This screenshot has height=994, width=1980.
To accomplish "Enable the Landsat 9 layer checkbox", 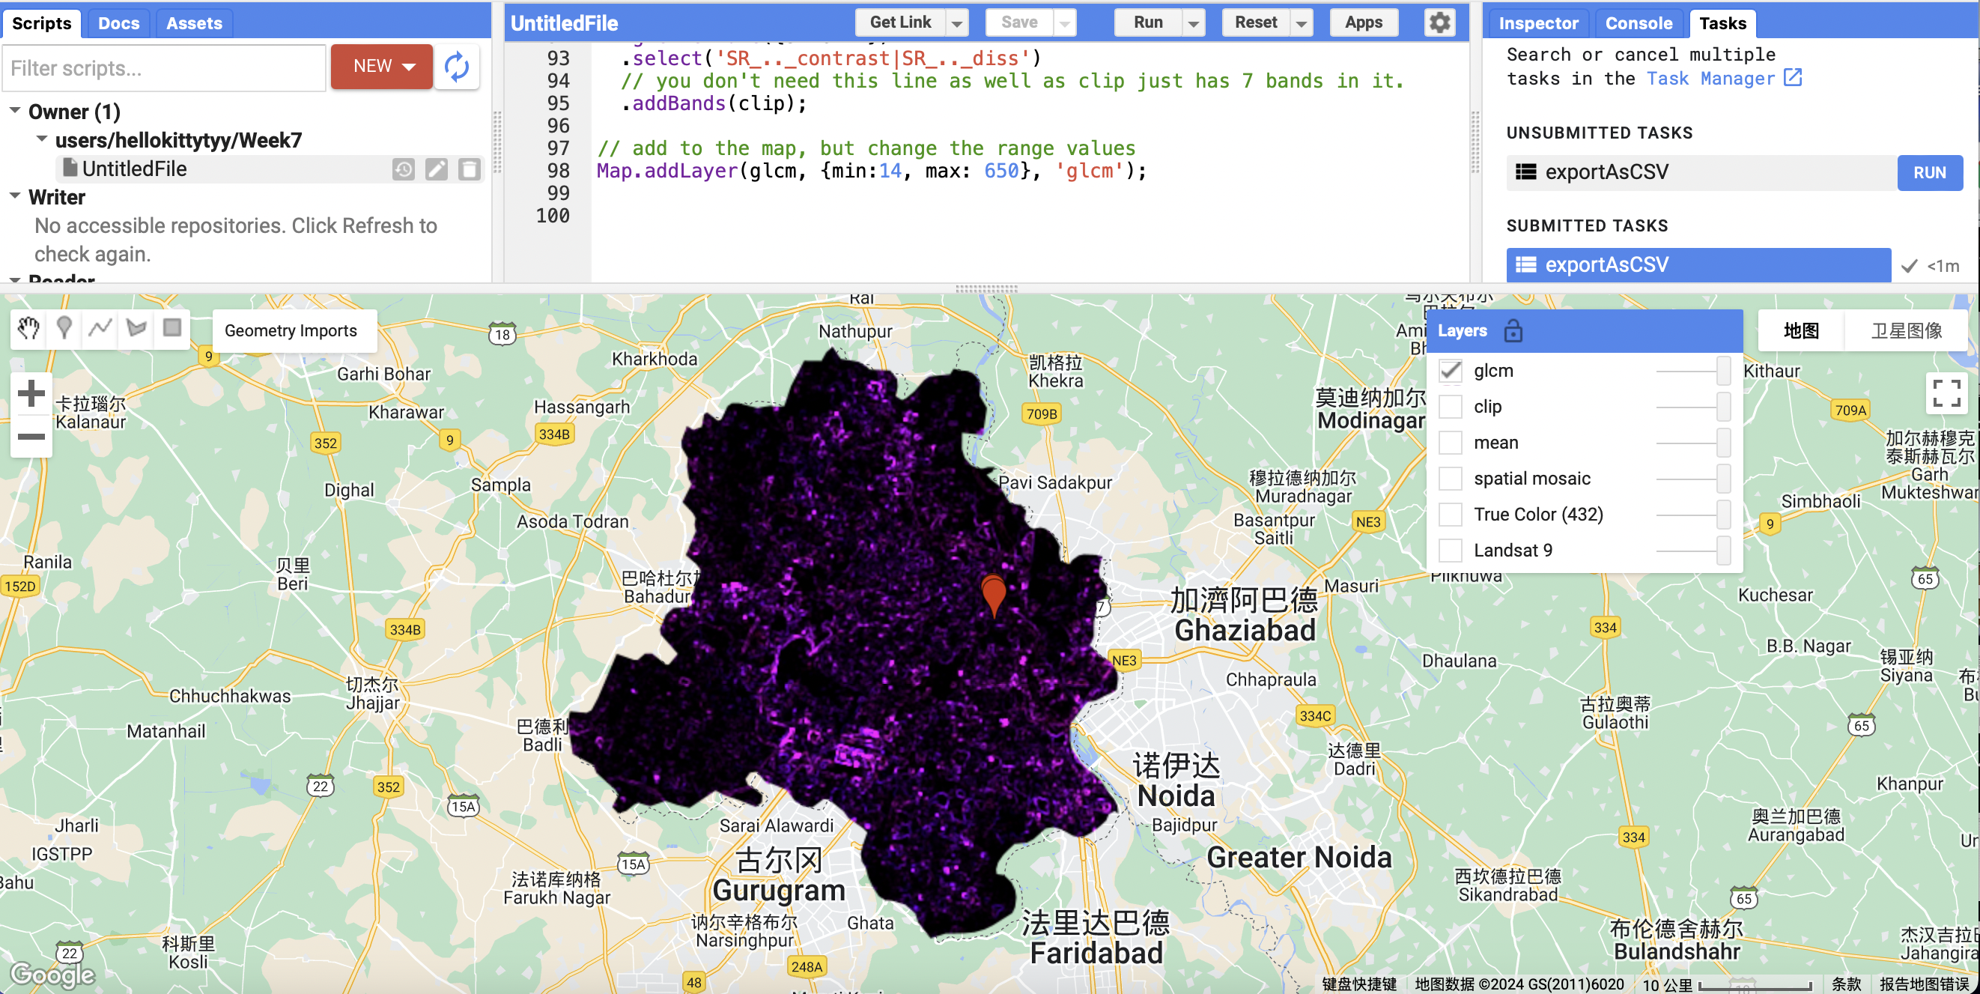I will (x=1451, y=551).
